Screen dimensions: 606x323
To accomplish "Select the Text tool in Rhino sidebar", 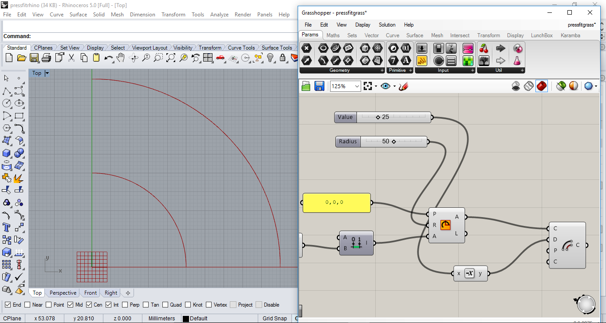I will click(x=7, y=227).
